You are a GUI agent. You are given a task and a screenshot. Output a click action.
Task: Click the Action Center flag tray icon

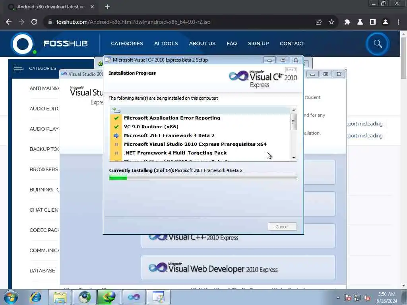click(x=347, y=297)
